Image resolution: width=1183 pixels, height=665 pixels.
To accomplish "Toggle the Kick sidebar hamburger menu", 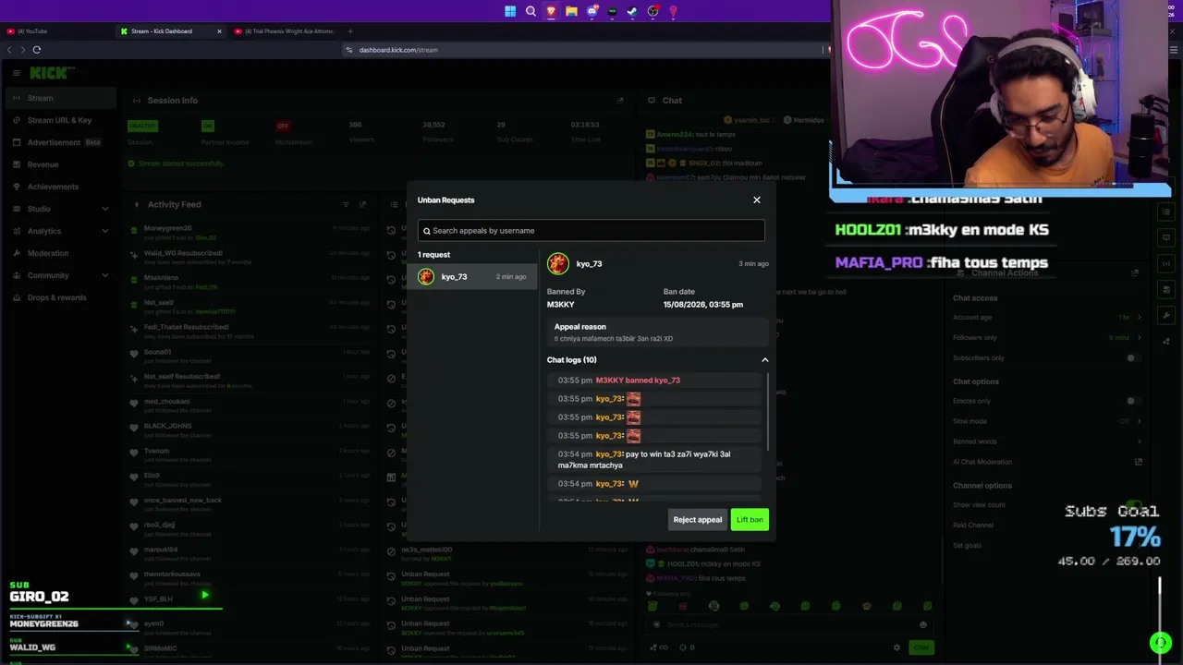I will click(16, 72).
